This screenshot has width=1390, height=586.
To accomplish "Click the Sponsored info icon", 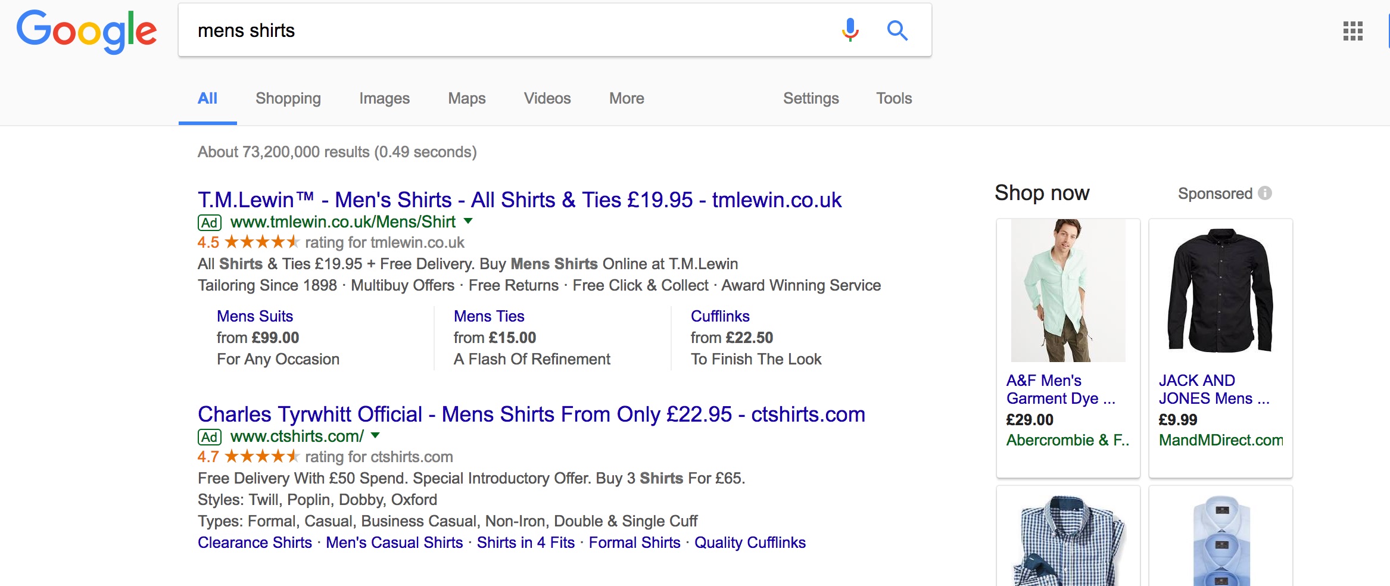I will click(x=1265, y=194).
